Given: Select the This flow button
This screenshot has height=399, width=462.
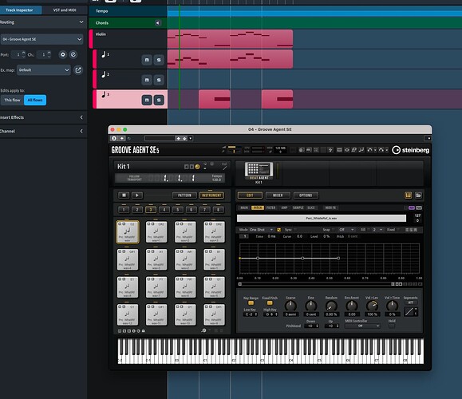Looking at the screenshot, I should (13, 100).
